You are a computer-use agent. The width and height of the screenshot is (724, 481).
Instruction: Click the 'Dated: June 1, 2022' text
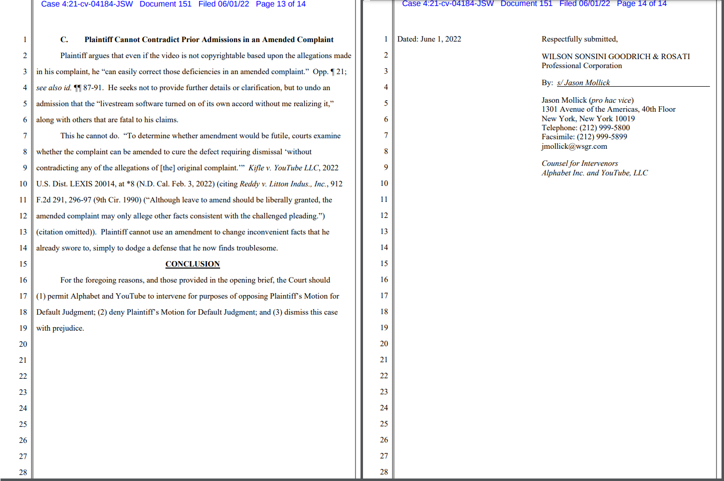429,39
